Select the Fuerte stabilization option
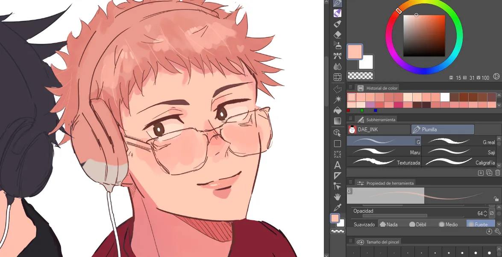502x257 pixels. pyautogui.click(x=481, y=225)
